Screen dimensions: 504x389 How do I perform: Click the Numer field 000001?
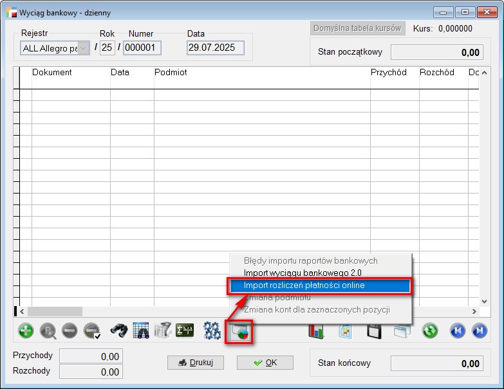(142, 48)
